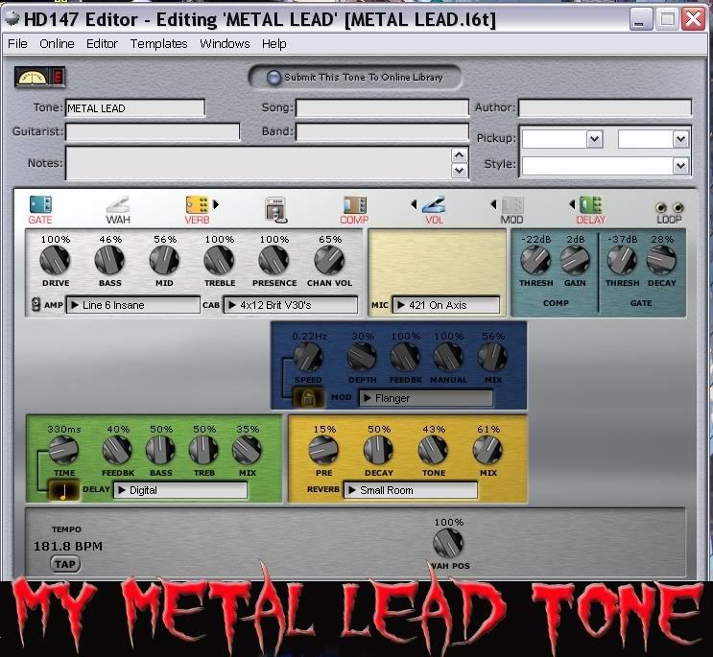Click the HD147 app icon in title bar
This screenshot has height=657, width=713.
(12, 18)
